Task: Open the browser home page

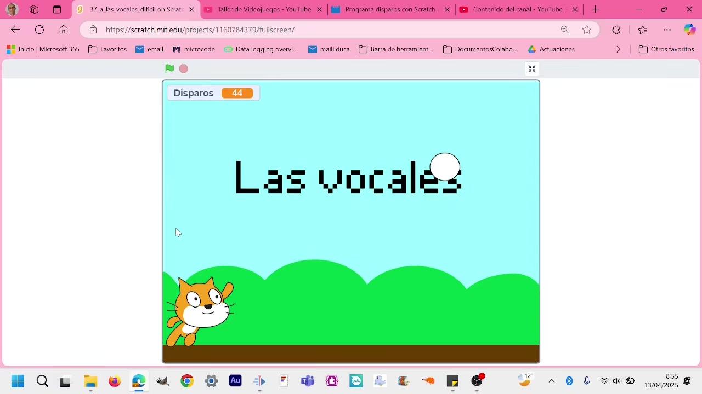Action: point(64,30)
